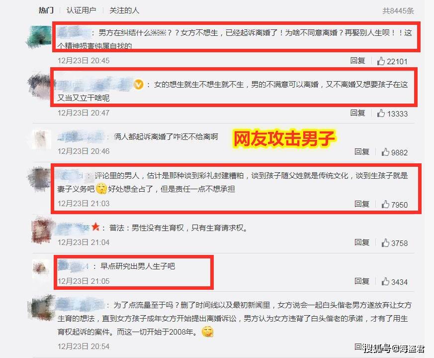Viewport: 434px width, 358px height.
Task: Open the 认证用户 tab
Action: pyautogui.click(x=81, y=10)
